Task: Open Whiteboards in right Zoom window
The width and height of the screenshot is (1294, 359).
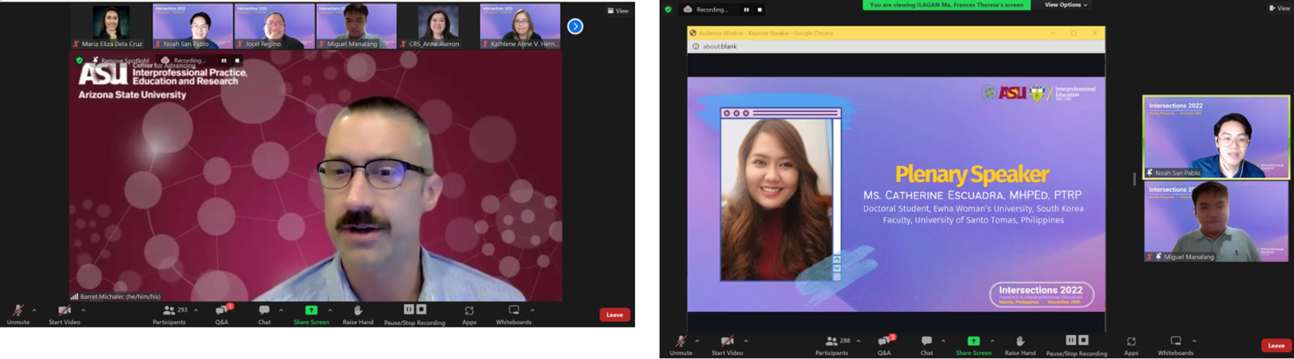Action: 1176,345
